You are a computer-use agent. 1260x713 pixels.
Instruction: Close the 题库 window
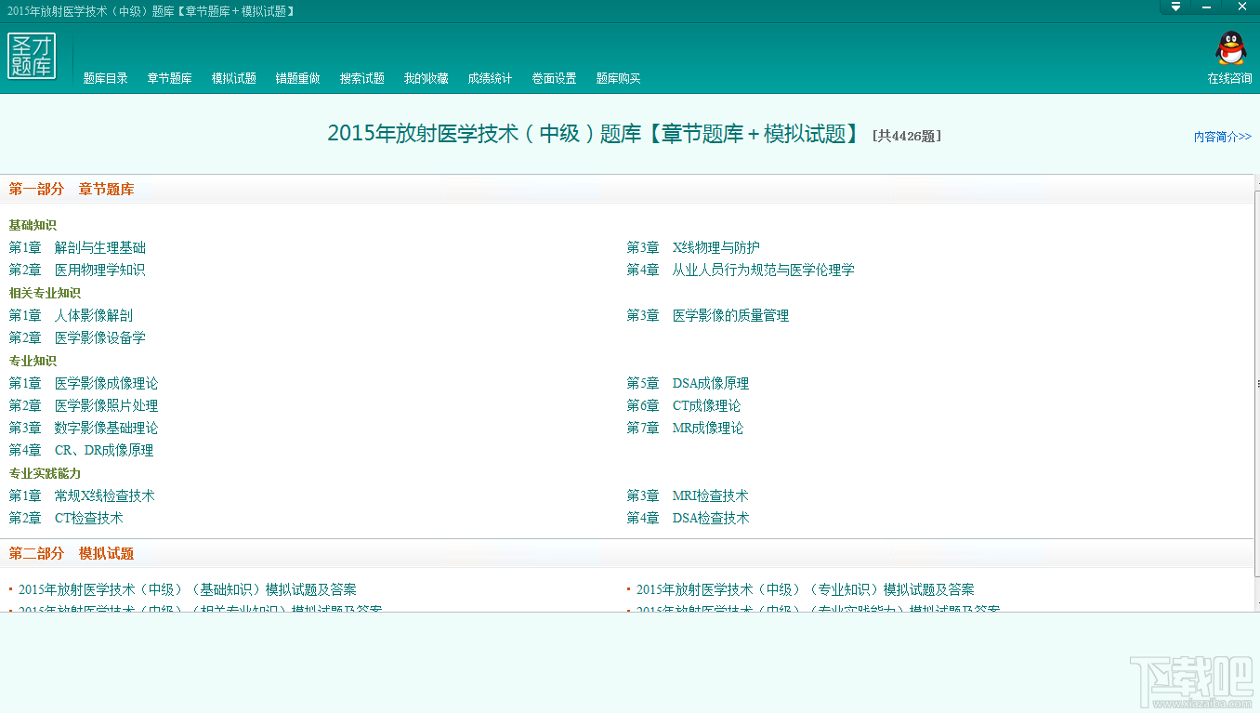(1241, 7)
